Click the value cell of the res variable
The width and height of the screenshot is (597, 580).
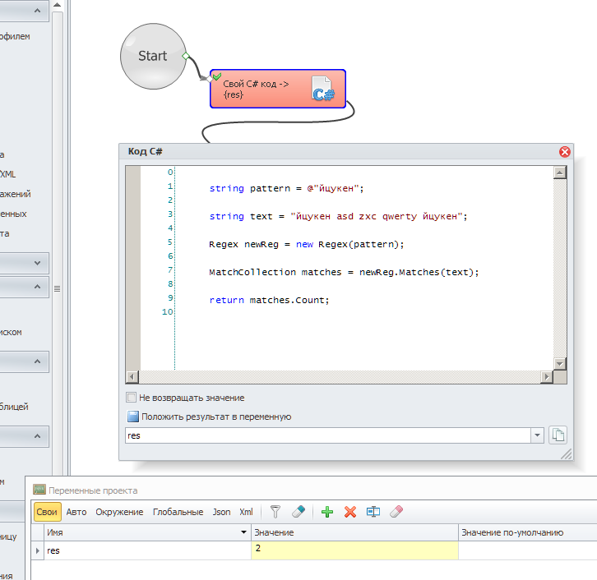tap(354, 550)
